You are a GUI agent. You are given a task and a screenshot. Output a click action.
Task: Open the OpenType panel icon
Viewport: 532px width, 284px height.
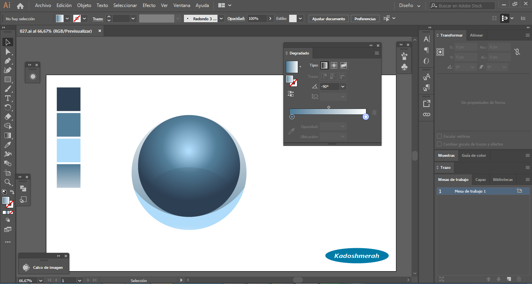click(x=426, y=61)
